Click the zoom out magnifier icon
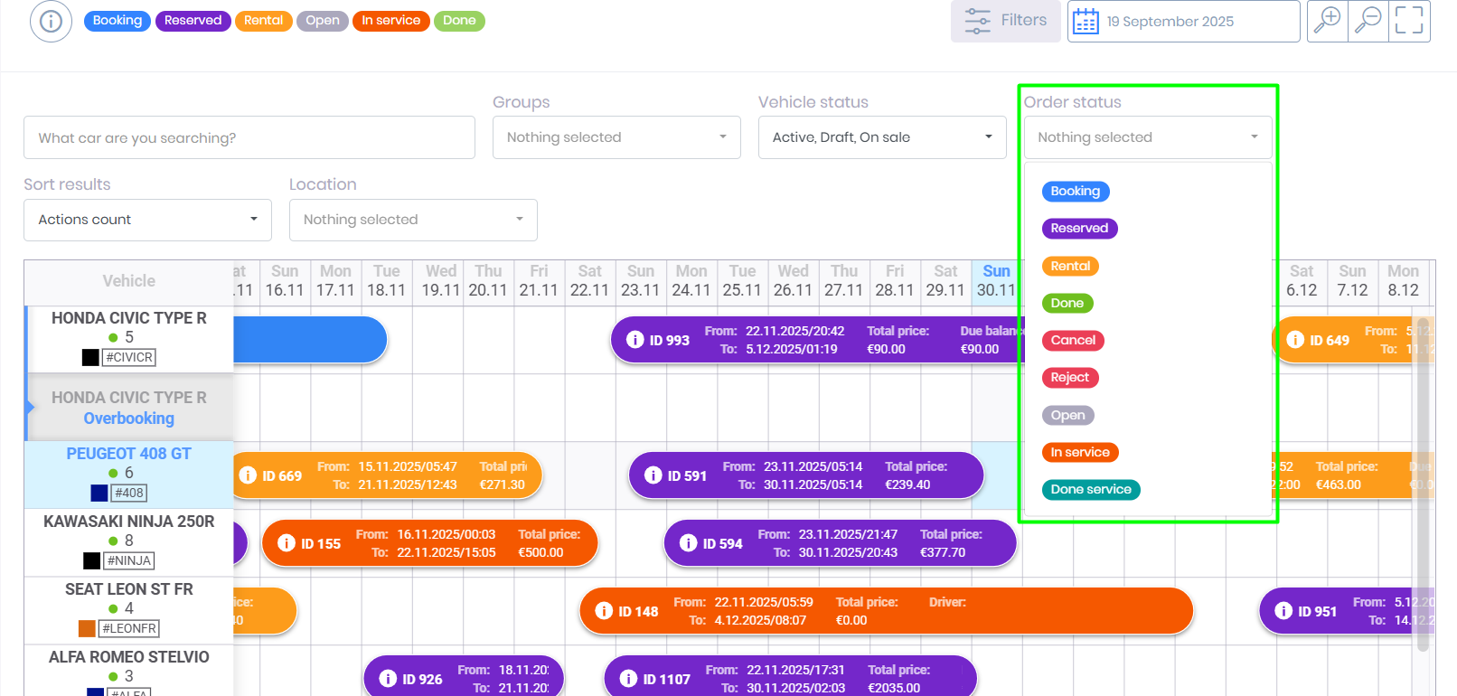 click(x=1368, y=21)
